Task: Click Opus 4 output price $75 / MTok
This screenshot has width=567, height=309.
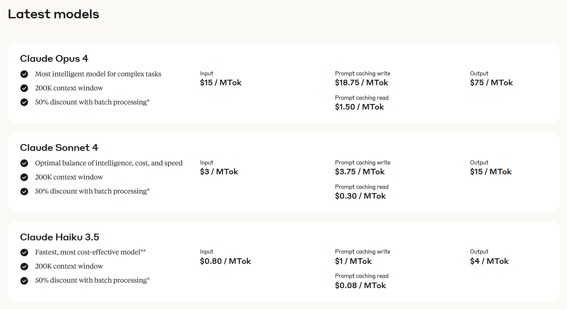Action: [492, 83]
